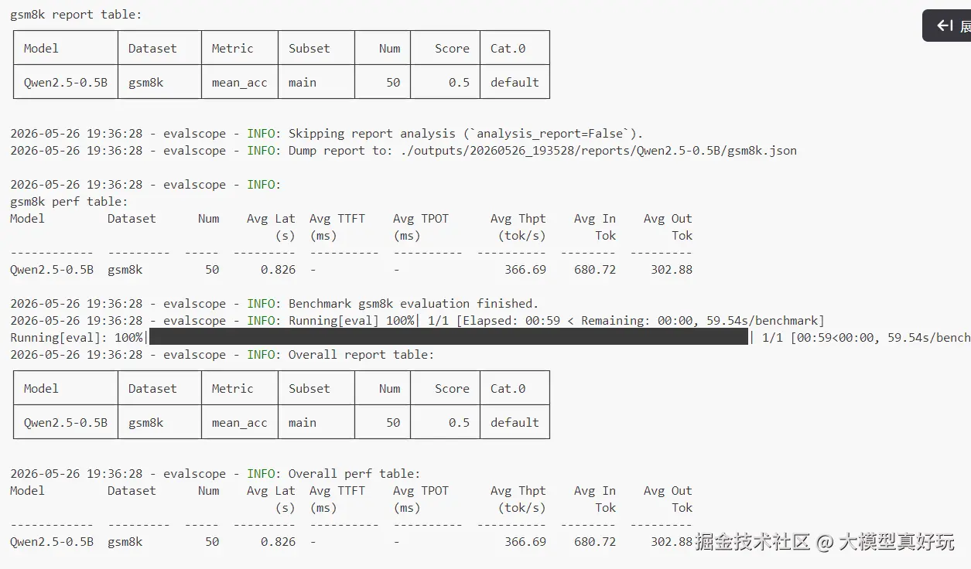Click the "Skipping report analysis" log line

coord(327,134)
